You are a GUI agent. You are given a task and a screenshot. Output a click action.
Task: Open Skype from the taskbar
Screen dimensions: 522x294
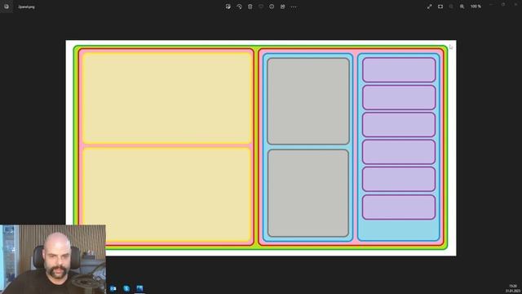pyautogui.click(x=126, y=288)
